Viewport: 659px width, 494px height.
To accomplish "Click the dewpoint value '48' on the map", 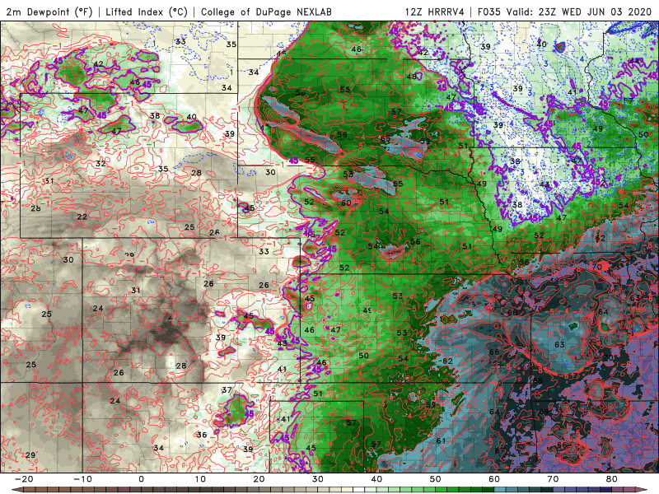I will point(412,77).
